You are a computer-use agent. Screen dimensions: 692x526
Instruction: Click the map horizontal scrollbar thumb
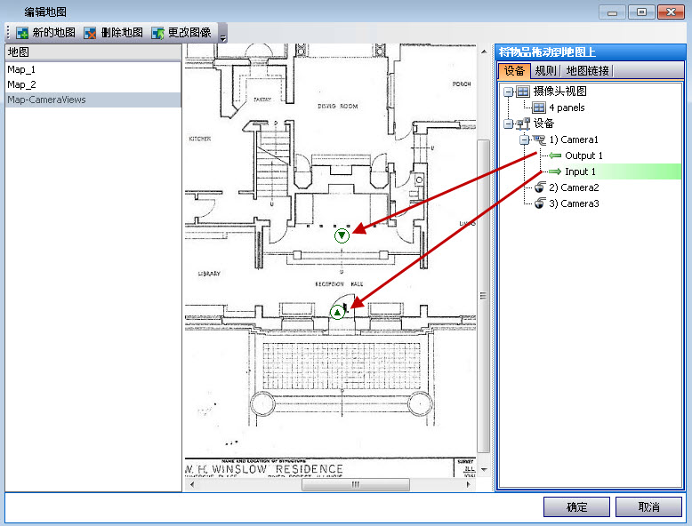[x=356, y=484]
